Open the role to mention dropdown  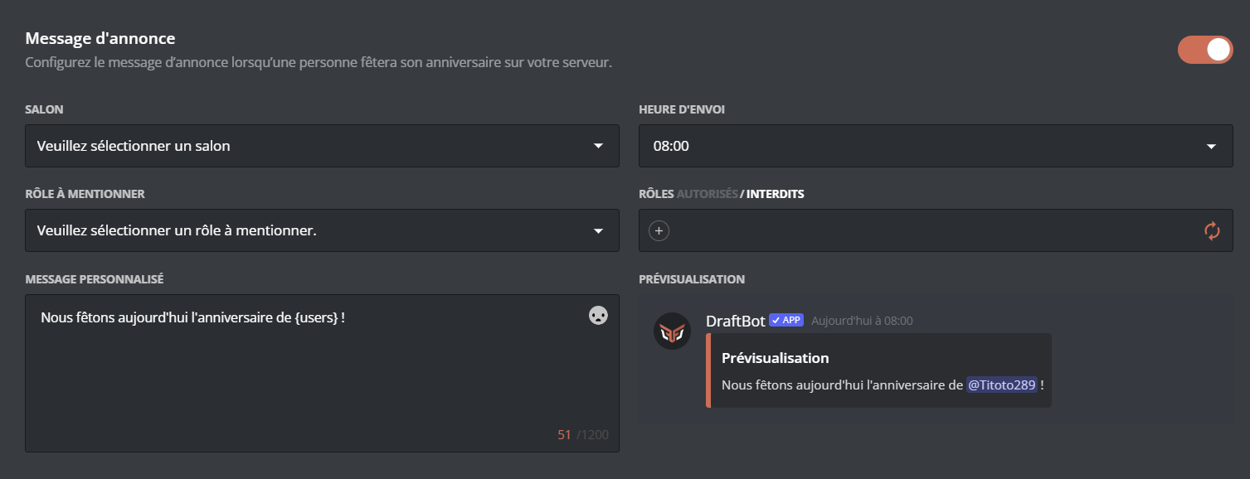[x=322, y=230]
